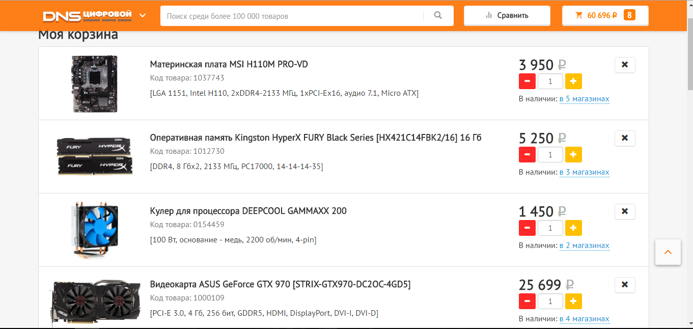The height and width of the screenshot is (329, 693).
Task: Click the price 3 950 ₽
Action: (542, 65)
